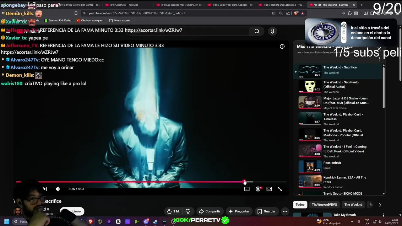This screenshot has width=402, height=226.
Task: Open Windows Start menu
Action: tap(7, 222)
